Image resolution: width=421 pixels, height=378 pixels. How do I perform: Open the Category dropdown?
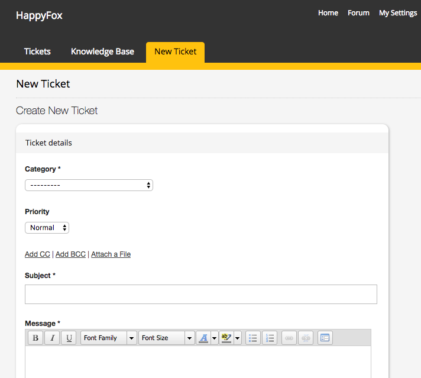point(89,185)
